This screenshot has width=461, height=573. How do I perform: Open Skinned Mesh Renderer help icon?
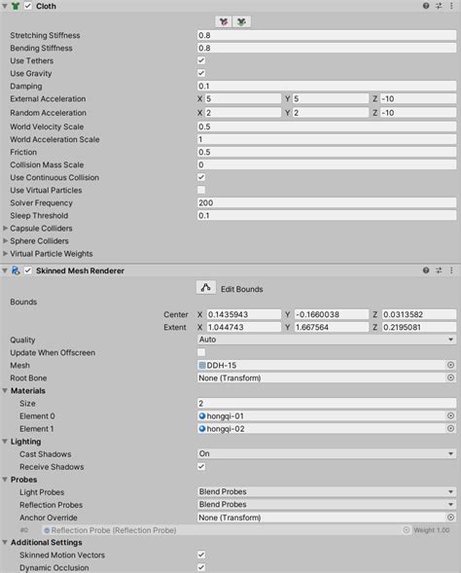pyautogui.click(x=426, y=270)
